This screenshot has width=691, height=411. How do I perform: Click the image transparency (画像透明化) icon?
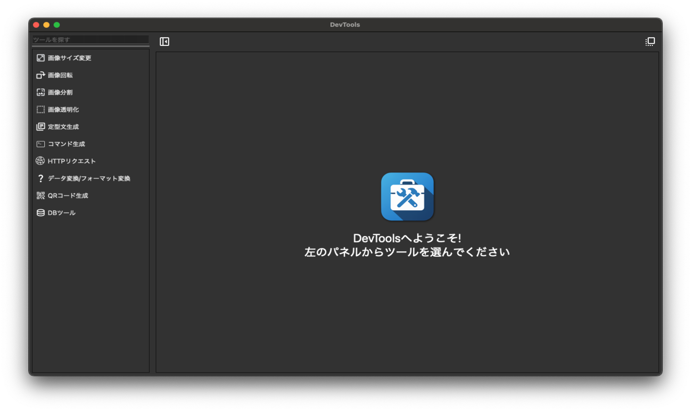pos(41,109)
